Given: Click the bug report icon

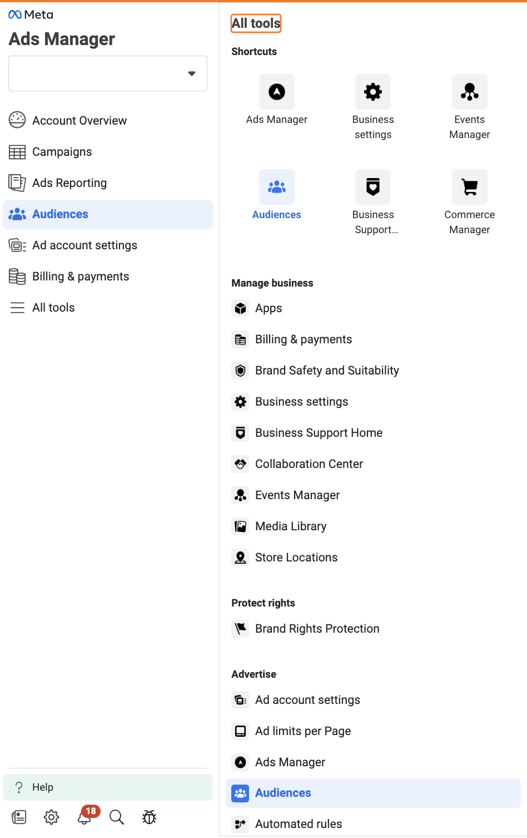Looking at the screenshot, I should 149,817.
